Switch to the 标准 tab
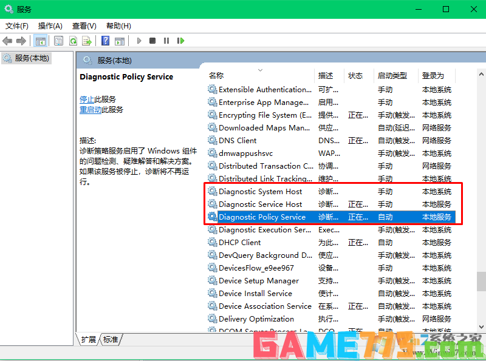 pyautogui.click(x=111, y=340)
